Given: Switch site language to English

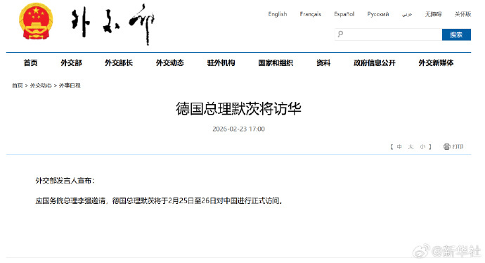Looking at the screenshot, I should click(278, 14).
